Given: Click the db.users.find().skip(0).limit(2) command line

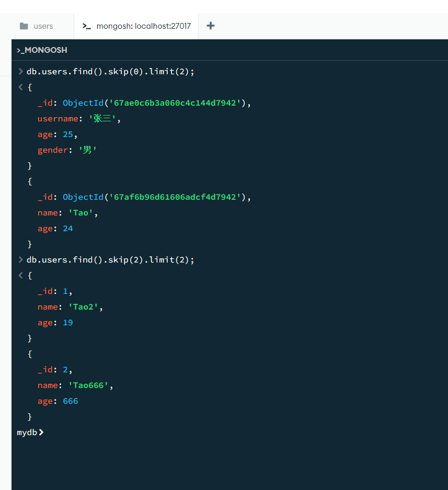Looking at the screenshot, I should 110,72.
